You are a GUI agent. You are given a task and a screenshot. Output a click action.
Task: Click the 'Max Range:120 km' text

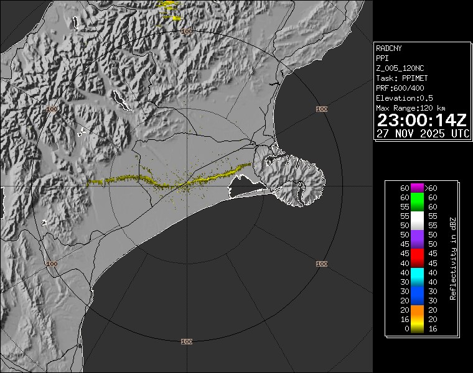[411, 108]
